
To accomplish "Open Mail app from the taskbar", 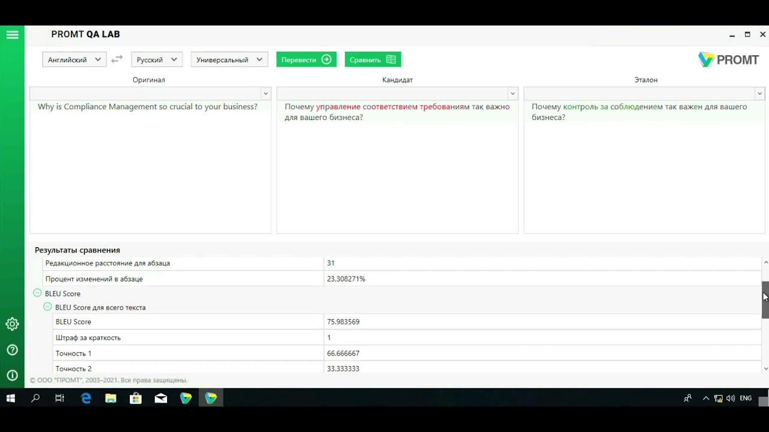I will click(x=161, y=398).
